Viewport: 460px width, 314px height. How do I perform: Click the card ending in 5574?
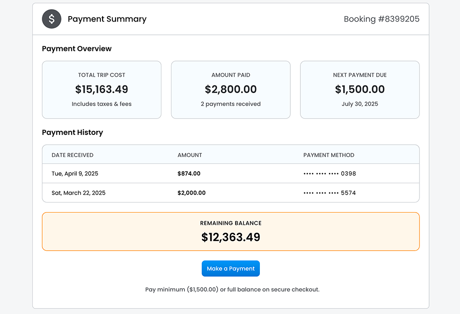[x=329, y=193]
